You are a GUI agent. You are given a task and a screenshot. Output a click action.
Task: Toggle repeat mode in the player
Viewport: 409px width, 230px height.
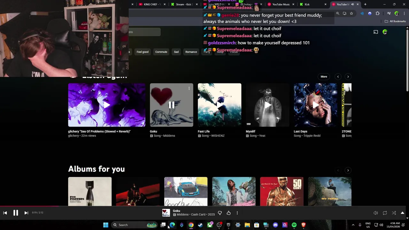point(385,213)
